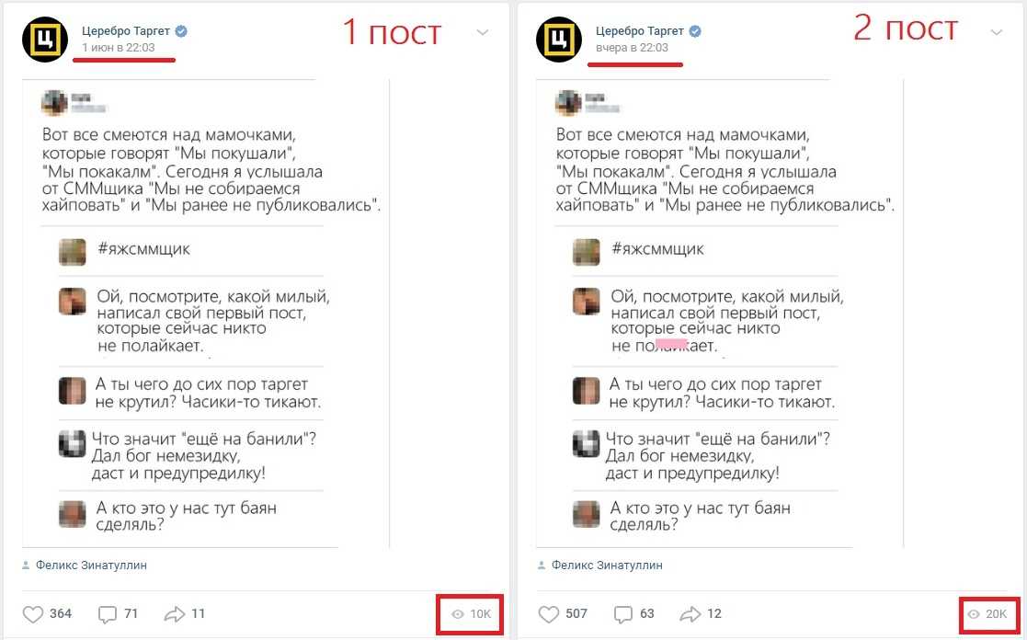Open the attached image in the first post

(x=206, y=314)
